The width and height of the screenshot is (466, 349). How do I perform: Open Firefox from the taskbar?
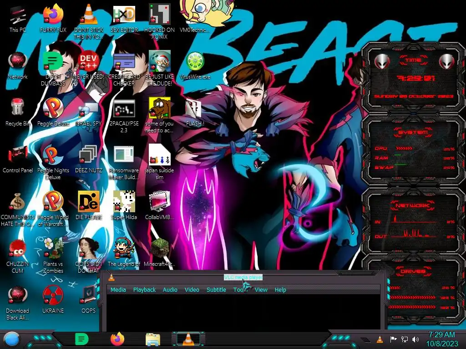[x=117, y=339]
